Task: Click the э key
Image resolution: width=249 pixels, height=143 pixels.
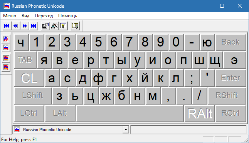Action: 235,60
